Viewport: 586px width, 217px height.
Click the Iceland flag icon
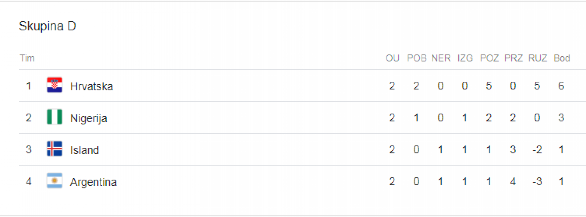[54, 149]
